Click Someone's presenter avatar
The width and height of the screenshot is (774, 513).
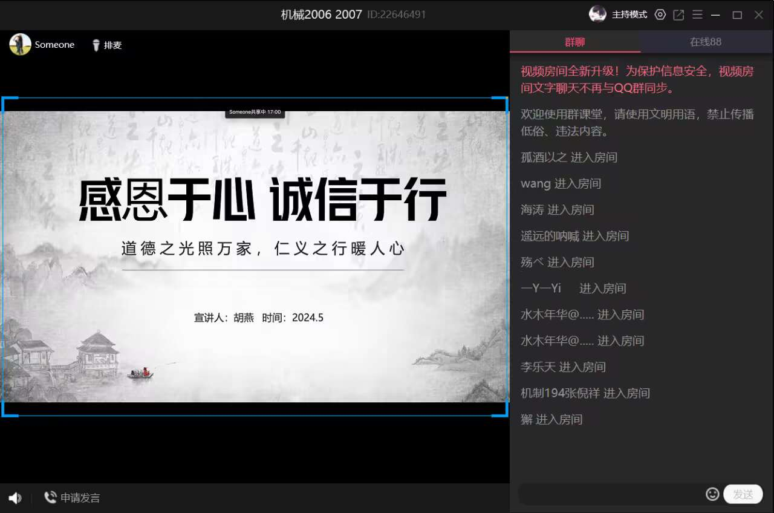pyautogui.click(x=20, y=45)
